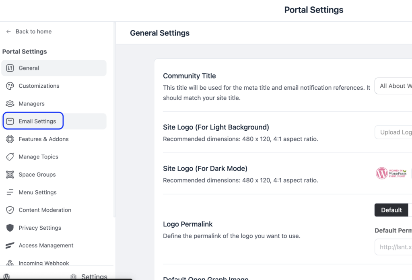
Task: Click the WordPress logo at bottom left
Action: point(6,276)
